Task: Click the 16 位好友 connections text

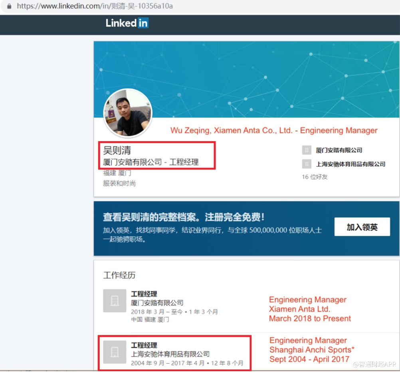Action: (x=315, y=177)
